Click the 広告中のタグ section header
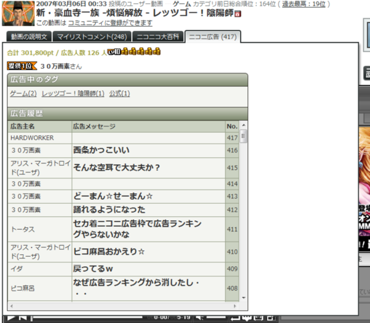 click(x=128, y=80)
